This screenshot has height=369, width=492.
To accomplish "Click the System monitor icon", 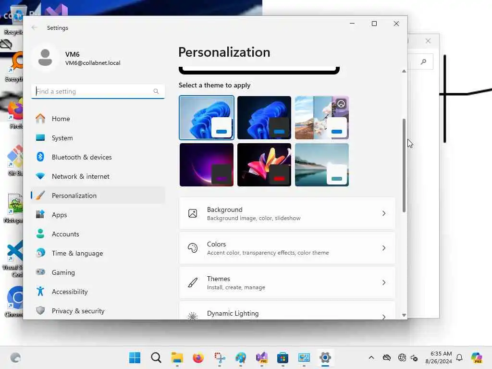I will [x=40, y=137].
